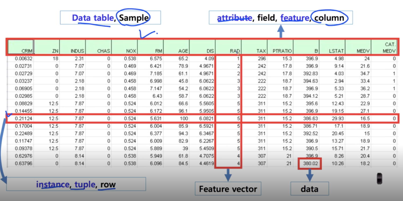This screenshot has height=201, width=403.
Task: Select LSTAT cell 29.93
Action: [x=338, y=118]
